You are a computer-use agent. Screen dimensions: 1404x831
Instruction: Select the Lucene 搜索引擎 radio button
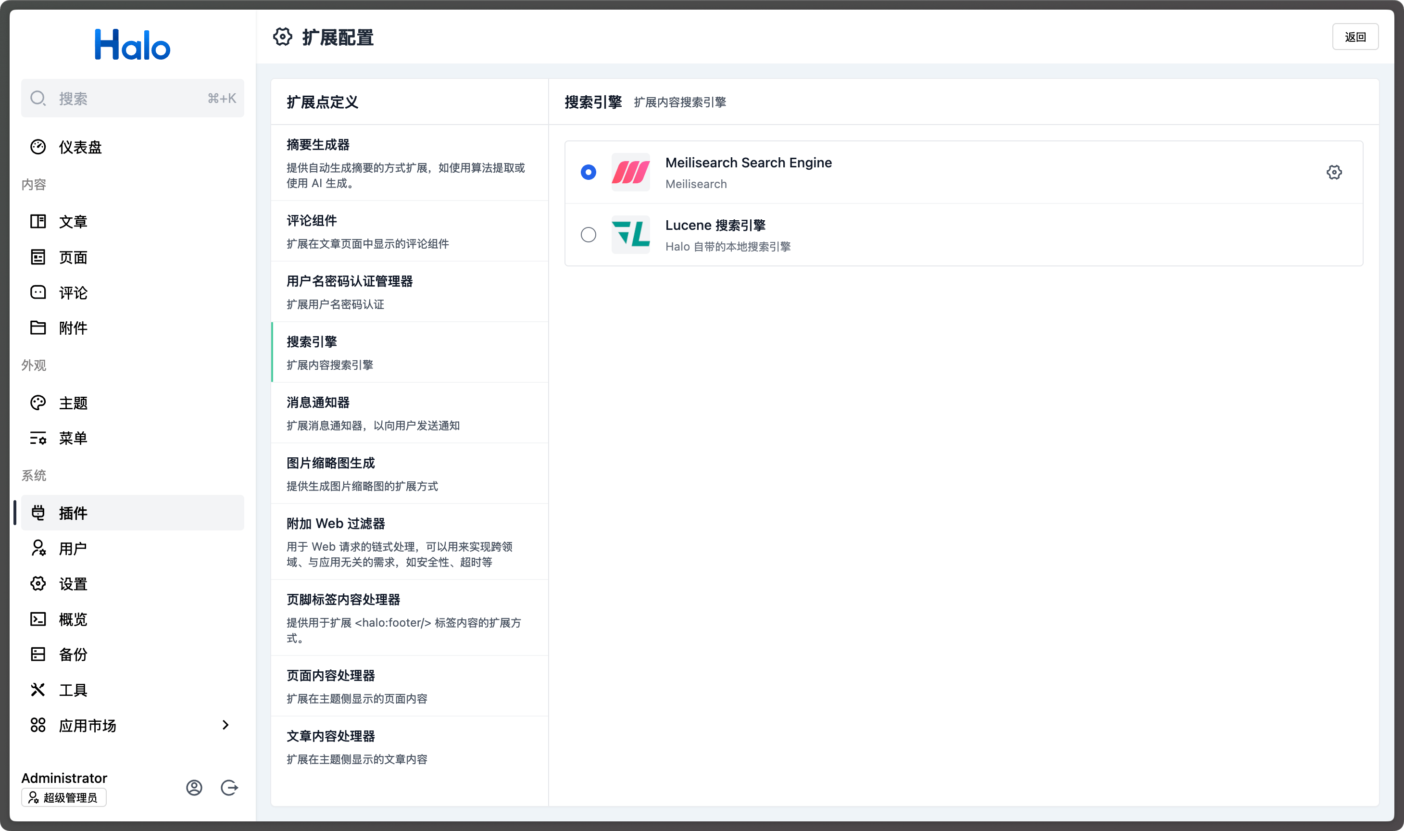point(589,235)
